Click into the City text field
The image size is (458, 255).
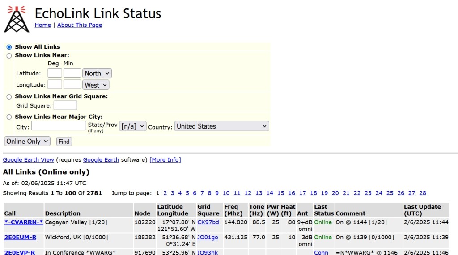[59, 126]
